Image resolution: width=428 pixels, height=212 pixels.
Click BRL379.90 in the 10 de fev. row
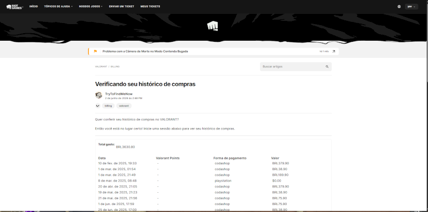click(x=280, y=163)
